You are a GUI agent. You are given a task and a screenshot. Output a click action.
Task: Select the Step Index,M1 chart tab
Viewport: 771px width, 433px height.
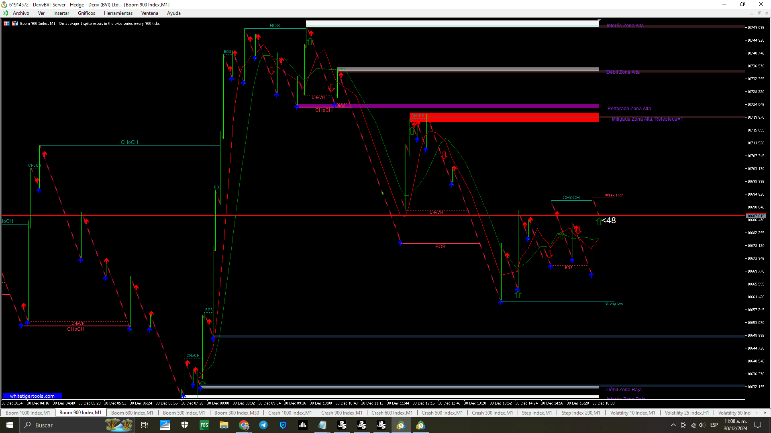click(536, 413)
